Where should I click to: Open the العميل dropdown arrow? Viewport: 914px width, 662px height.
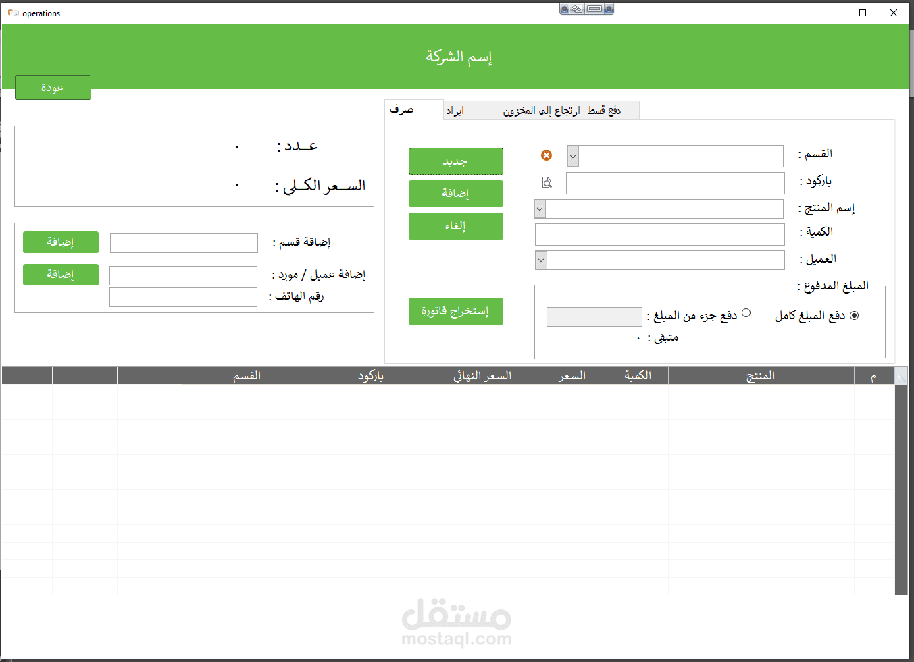coord(541,260)
